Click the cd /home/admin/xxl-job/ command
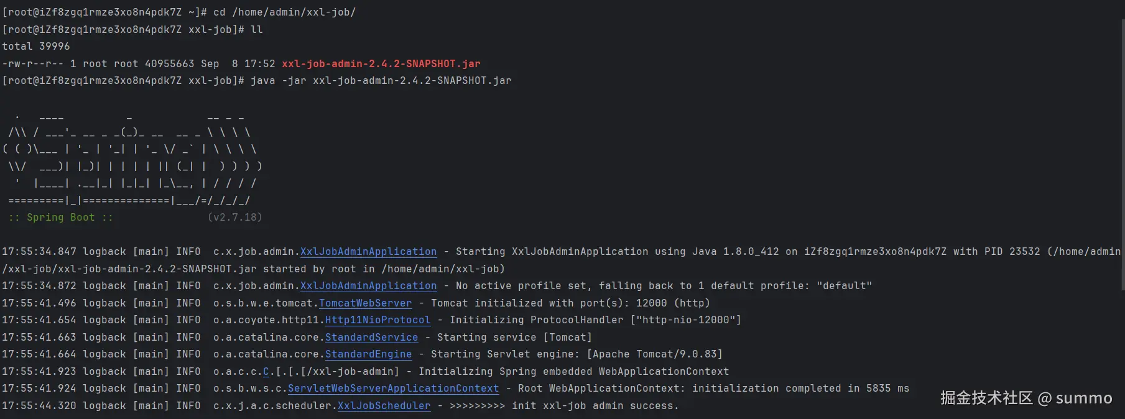 pyautogui.click(x=284, y=12)
